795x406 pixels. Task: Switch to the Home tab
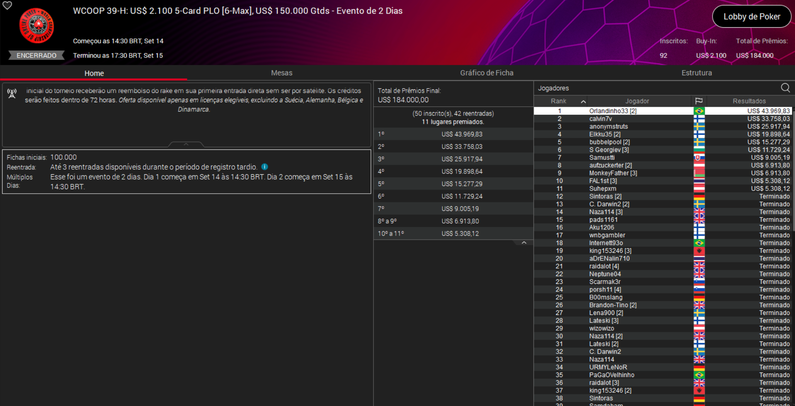tap(94, 73)
